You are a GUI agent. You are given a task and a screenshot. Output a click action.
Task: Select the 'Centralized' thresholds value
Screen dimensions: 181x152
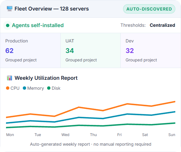162,25
